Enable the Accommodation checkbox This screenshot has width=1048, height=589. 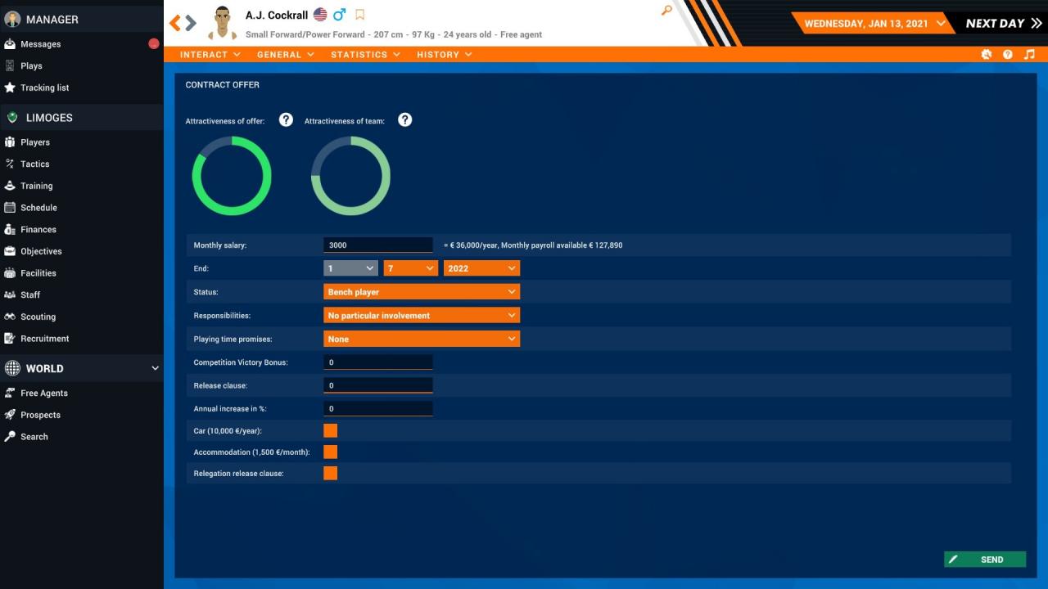pyautogui.click(x=331, y=452)
